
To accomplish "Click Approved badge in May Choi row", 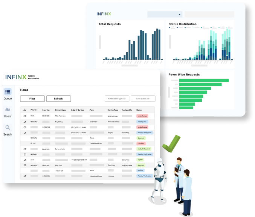I will 141,165.
